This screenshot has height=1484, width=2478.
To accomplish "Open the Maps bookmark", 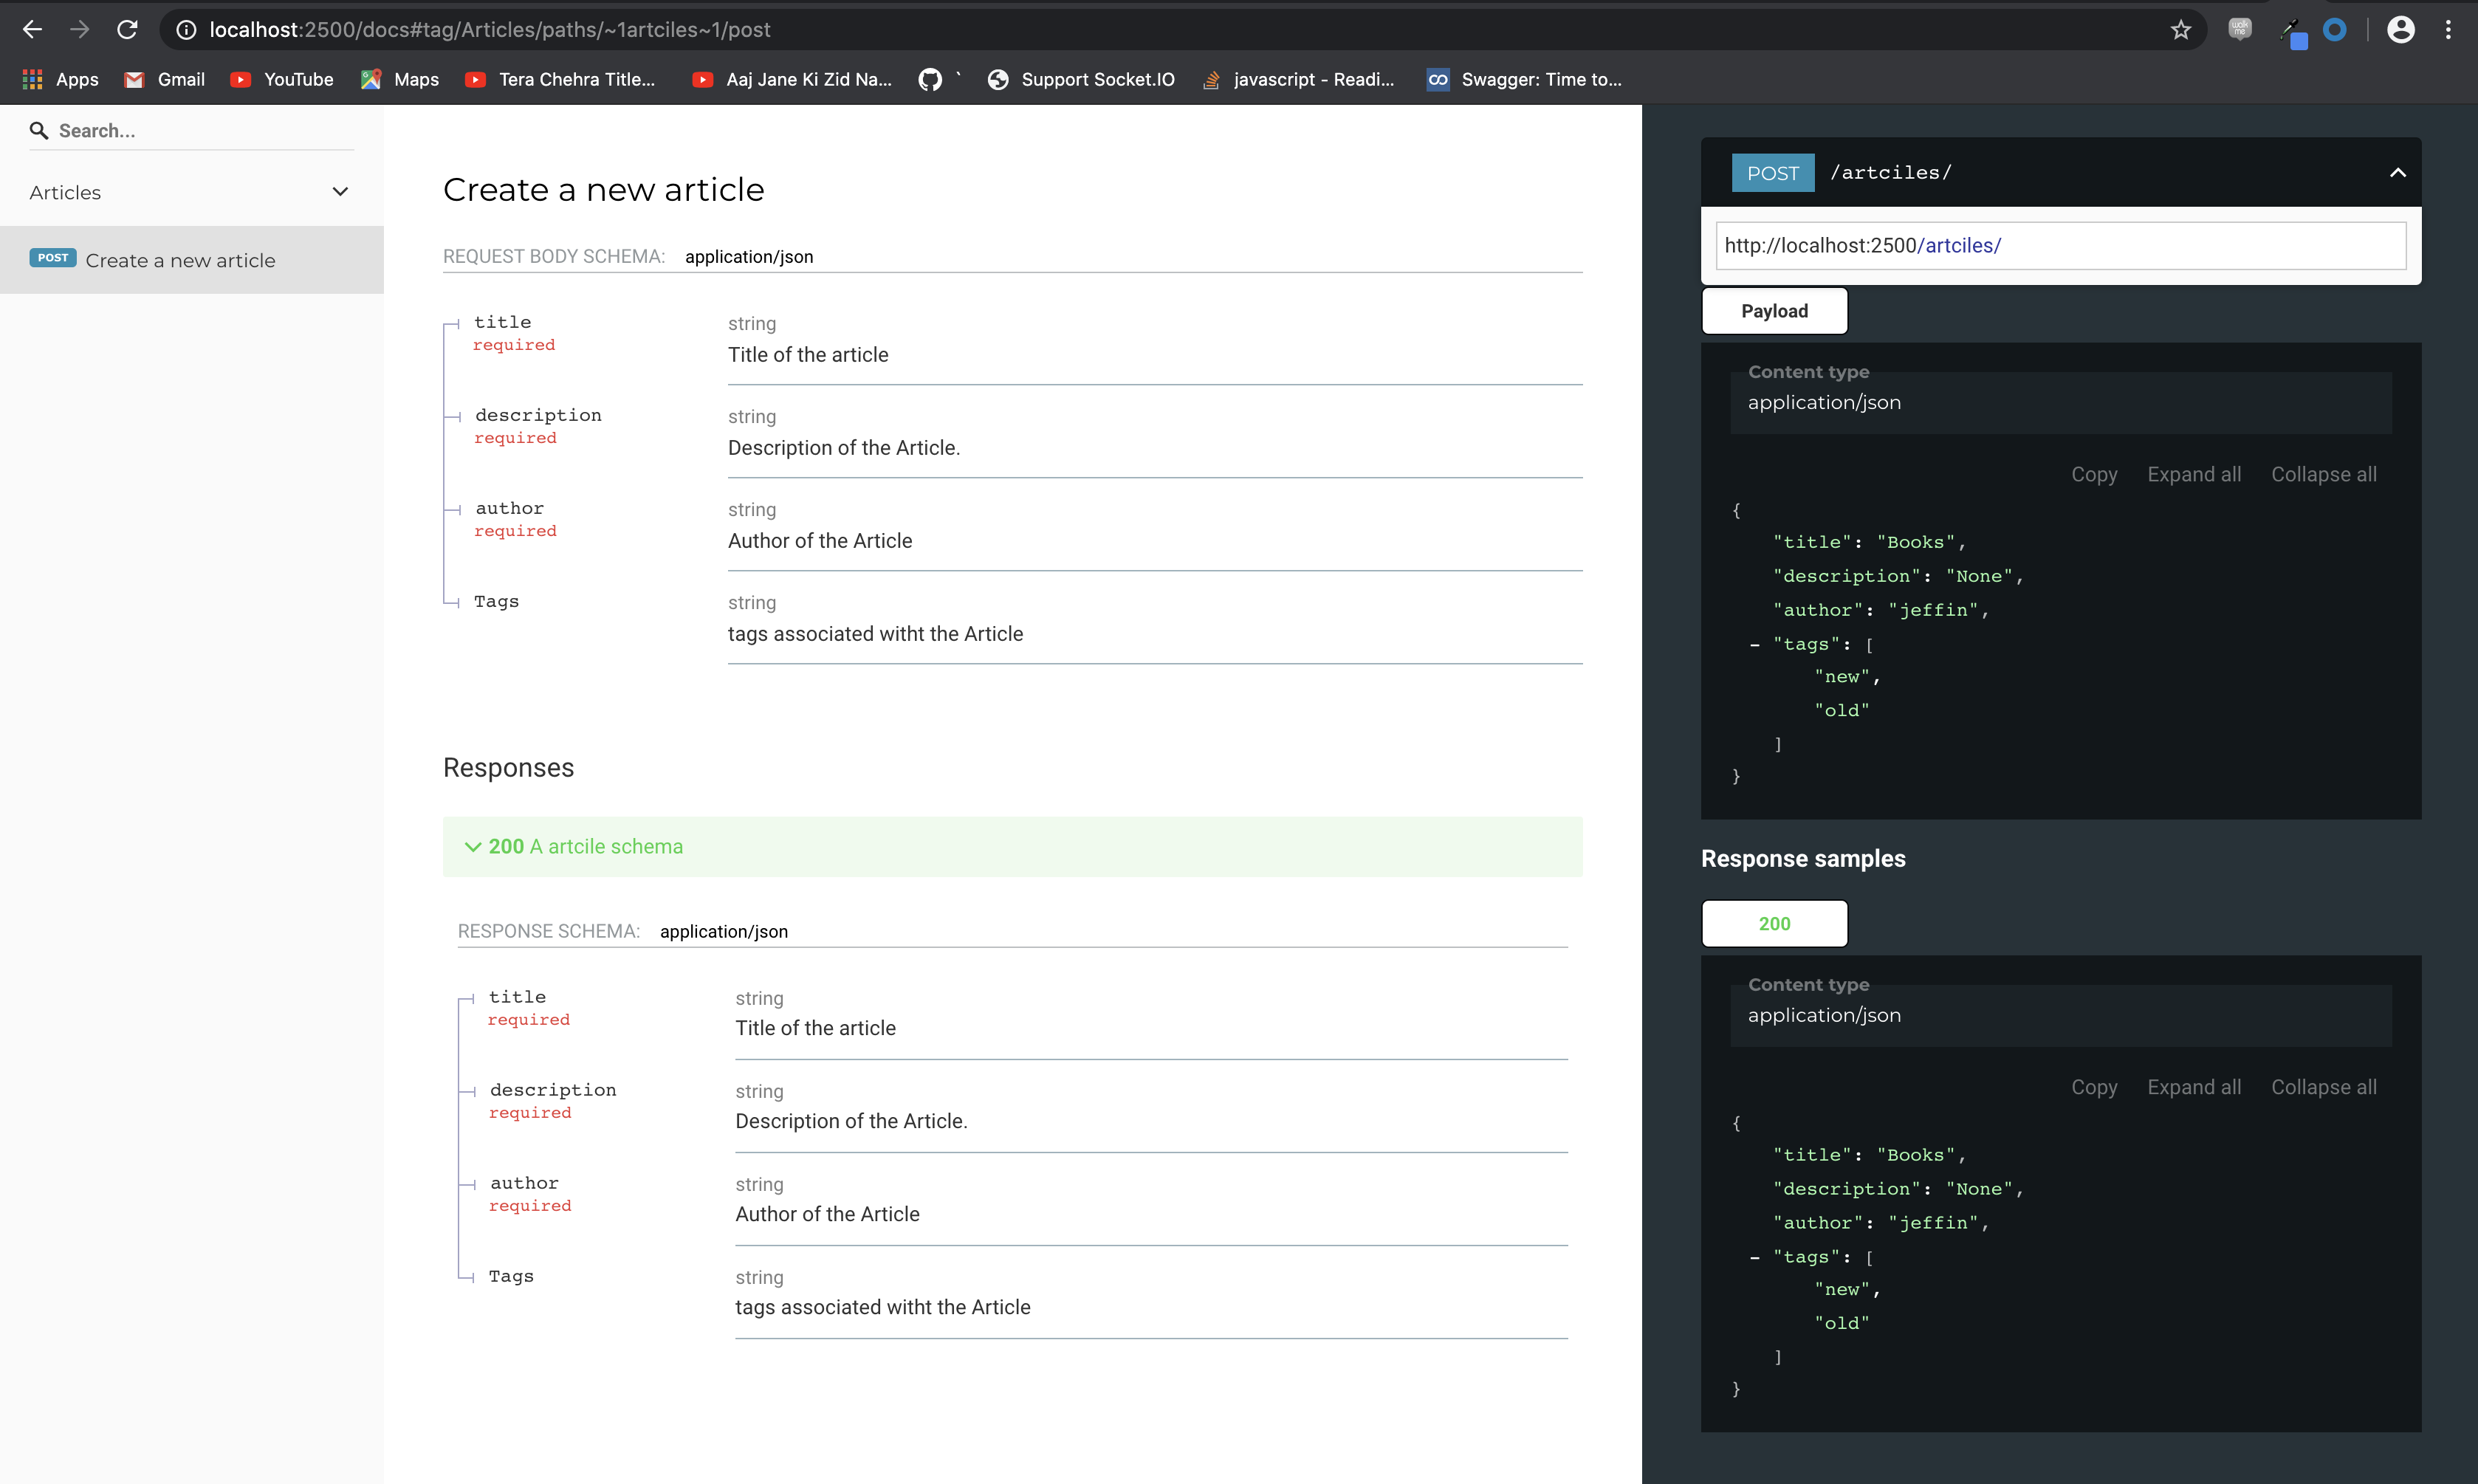I will [400, 79].
